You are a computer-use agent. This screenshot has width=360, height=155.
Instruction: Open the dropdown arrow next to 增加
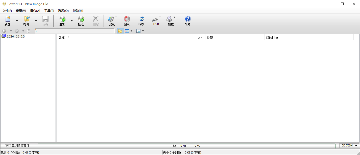(x=71, y=21)
